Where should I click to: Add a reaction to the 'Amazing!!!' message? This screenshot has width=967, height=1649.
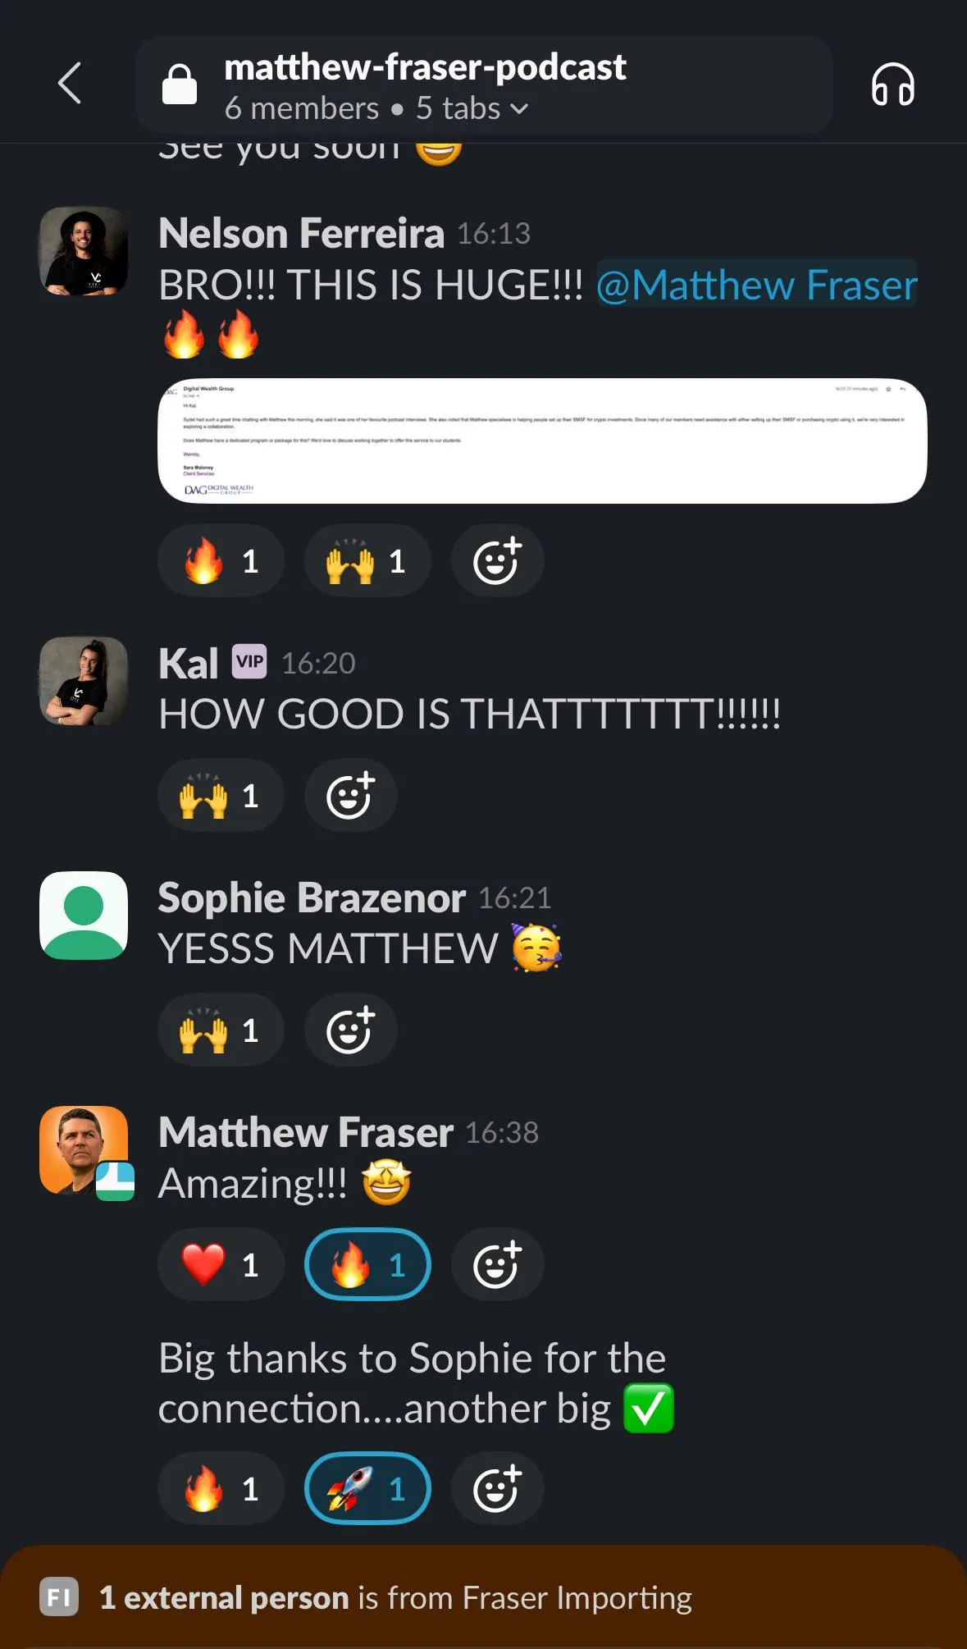coord(497,1265)
